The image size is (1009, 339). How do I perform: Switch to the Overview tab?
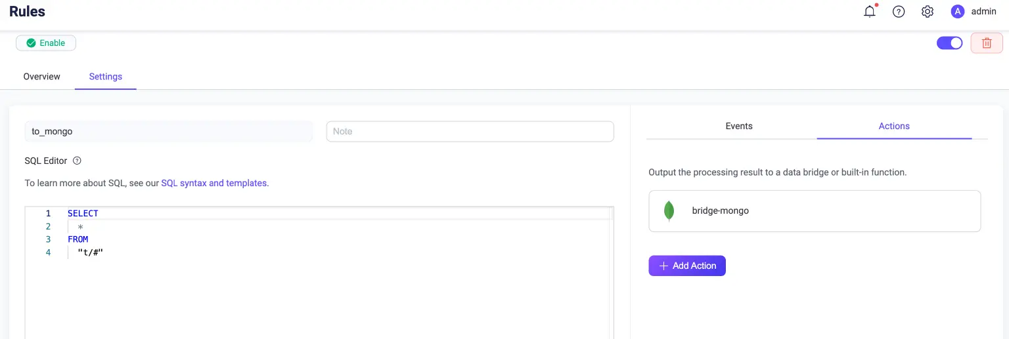click(42, 77)
